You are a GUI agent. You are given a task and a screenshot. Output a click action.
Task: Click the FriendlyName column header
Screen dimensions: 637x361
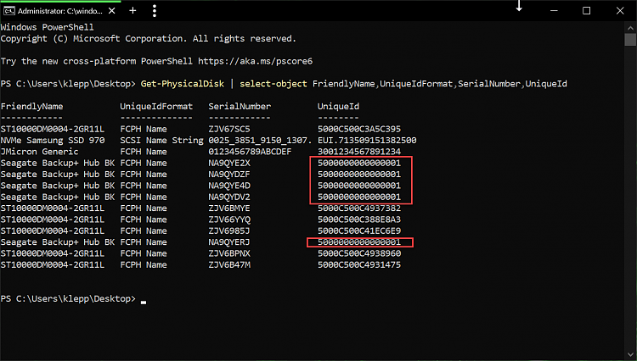click(31, 107)
